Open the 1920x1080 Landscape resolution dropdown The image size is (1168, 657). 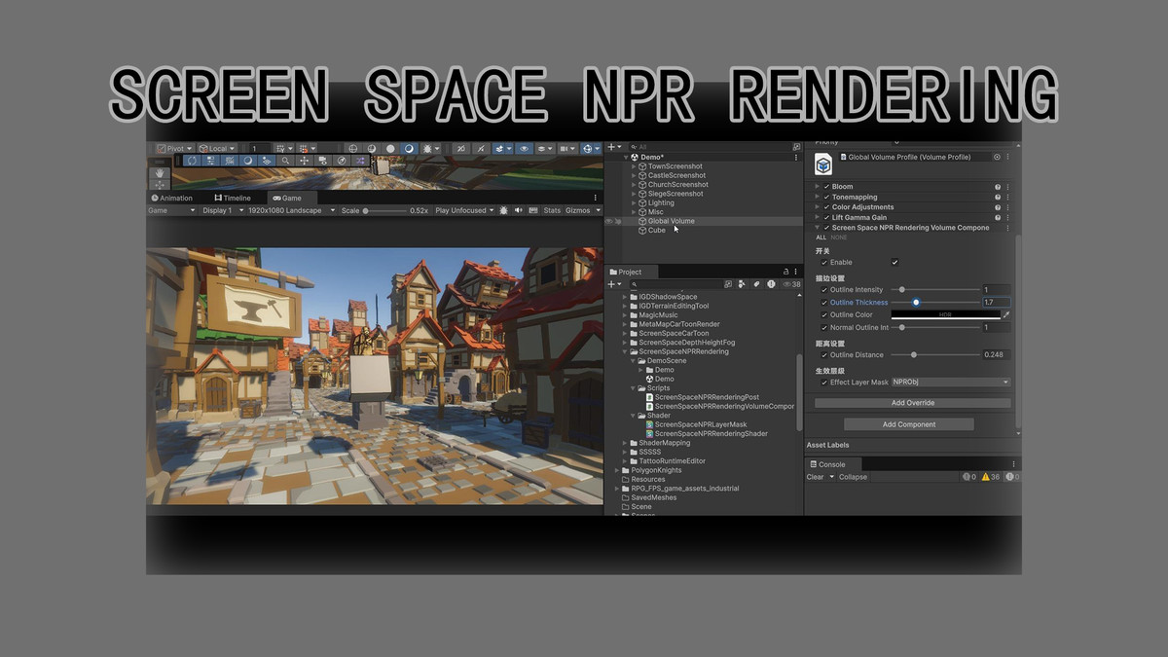point(291,210)
